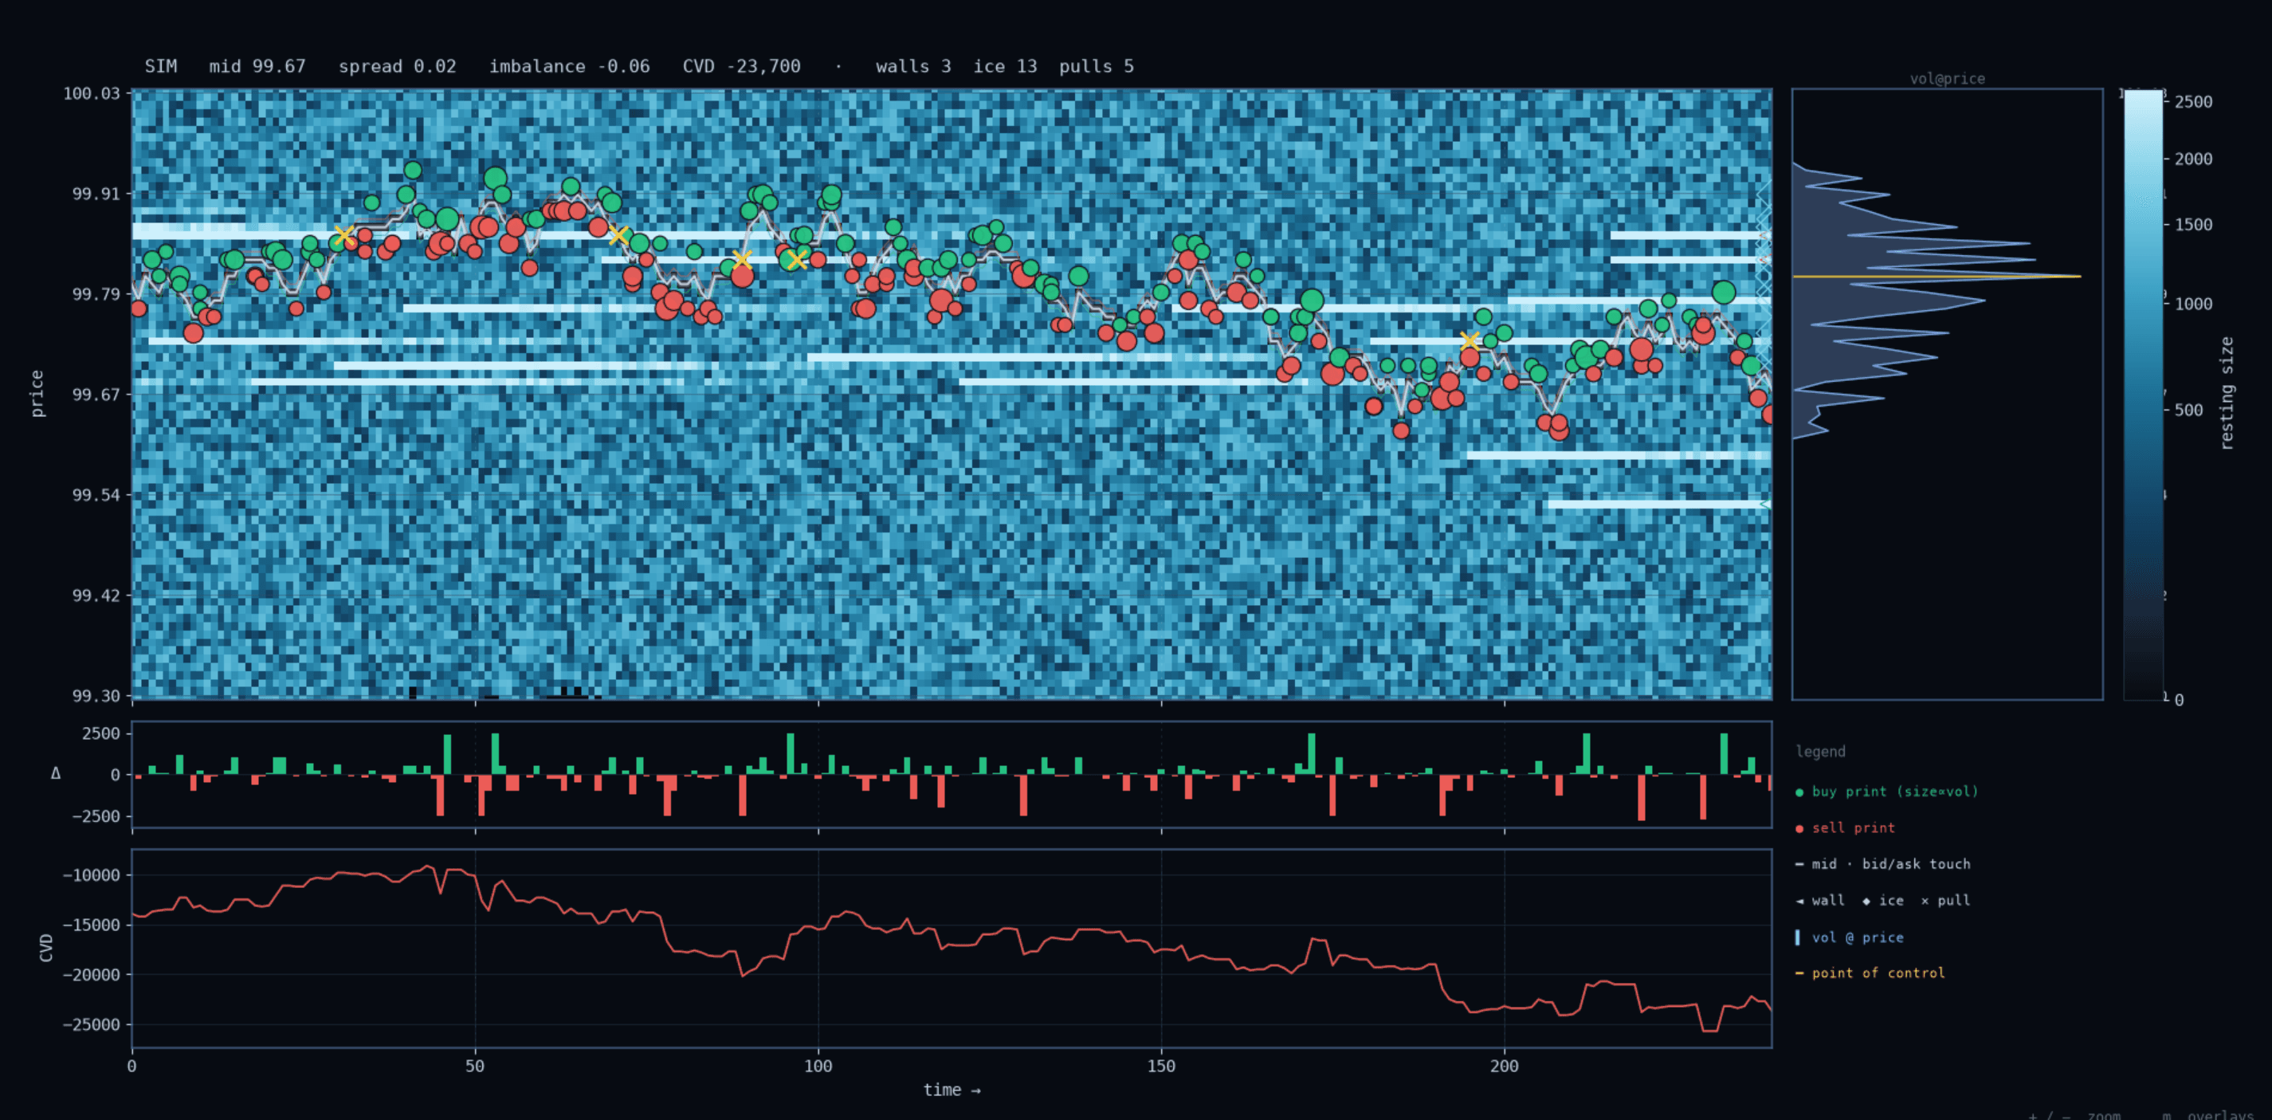Viewport: 2272px width, 1120px height.
Task: Click the red sell print legend dot
Action: click(1799, 828)
